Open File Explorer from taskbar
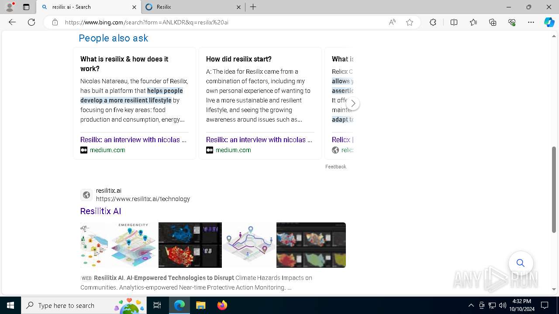This screenshot has width=559, height=314. tap(201, 305)
